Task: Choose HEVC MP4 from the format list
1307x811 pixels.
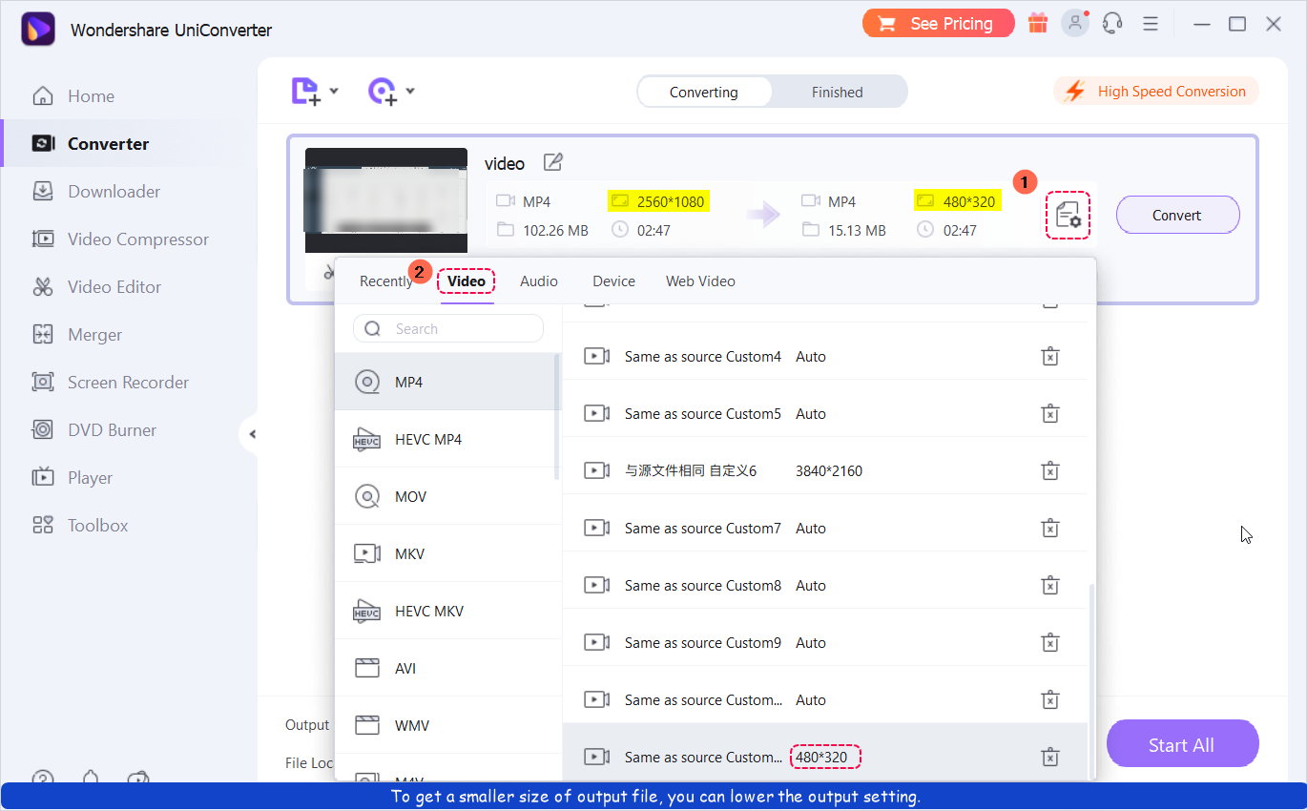Action: tap(427, 440)
